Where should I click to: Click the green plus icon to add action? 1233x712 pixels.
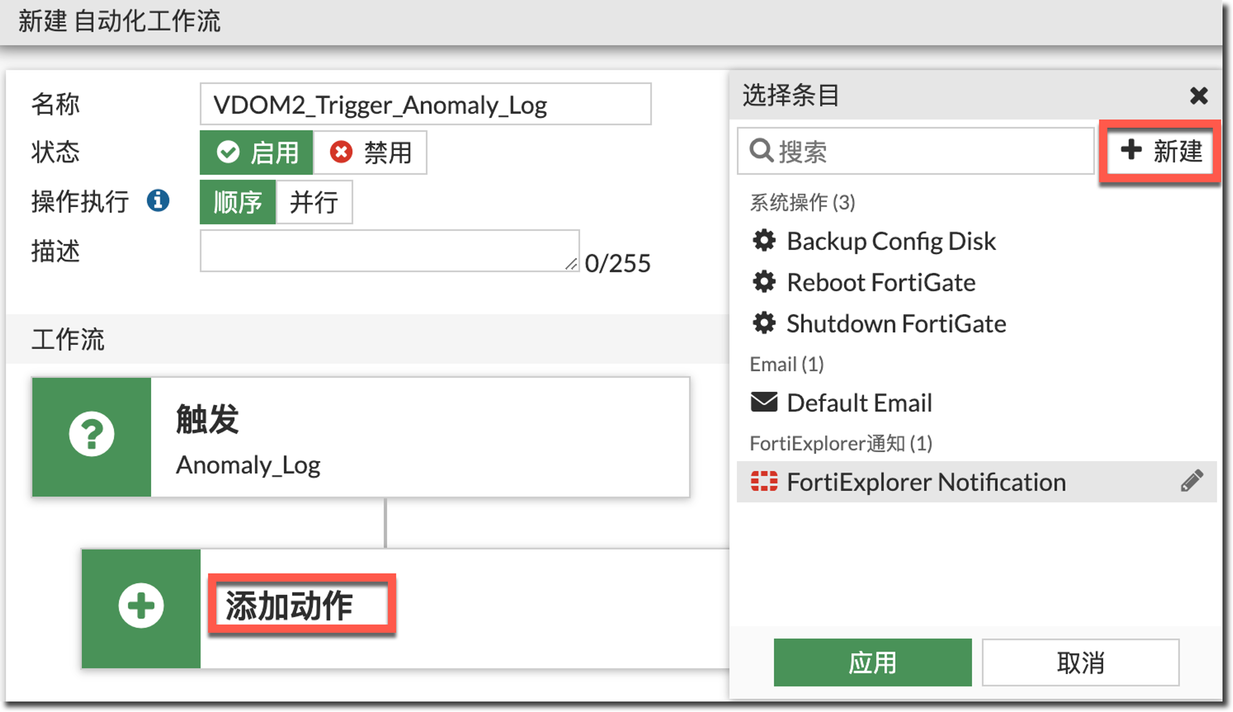[x=141, y=605]
